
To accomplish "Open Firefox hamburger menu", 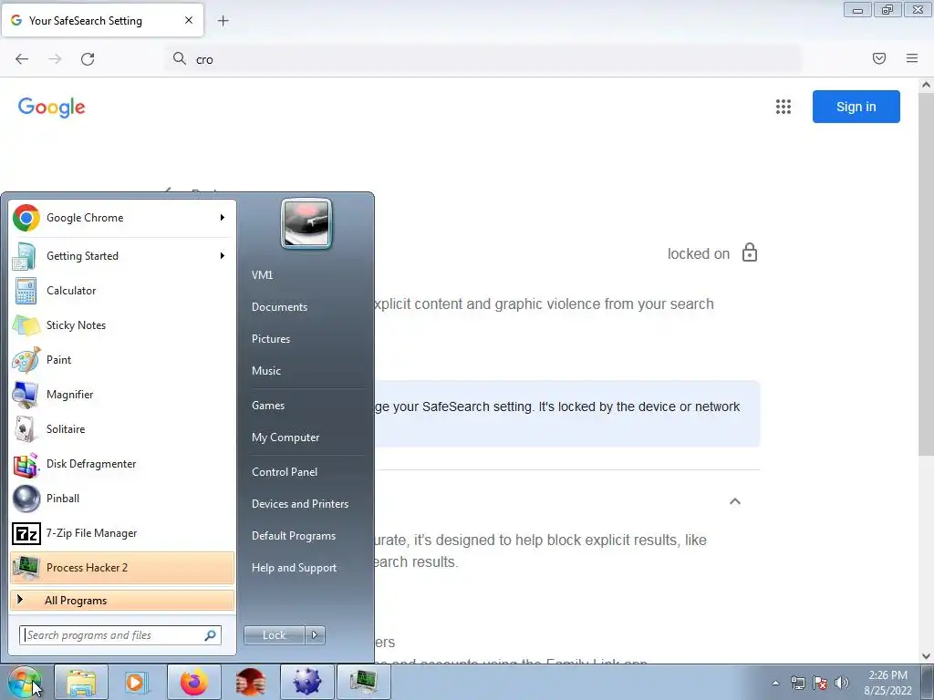I will click(x=912, y=58).
